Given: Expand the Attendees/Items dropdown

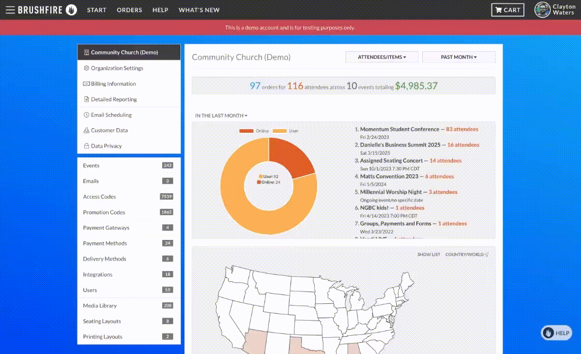Looking at the screenshot, I should click(x=382, y=57).
